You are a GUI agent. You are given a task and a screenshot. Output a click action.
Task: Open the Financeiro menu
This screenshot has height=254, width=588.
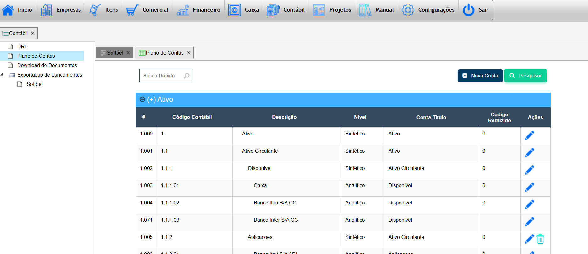(198, 10)
